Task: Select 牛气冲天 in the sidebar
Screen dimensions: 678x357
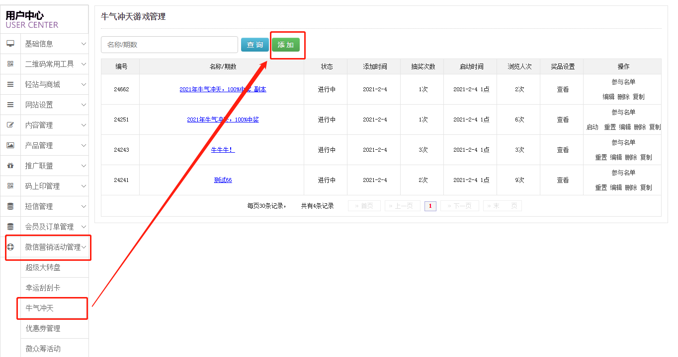Action: 40,308
